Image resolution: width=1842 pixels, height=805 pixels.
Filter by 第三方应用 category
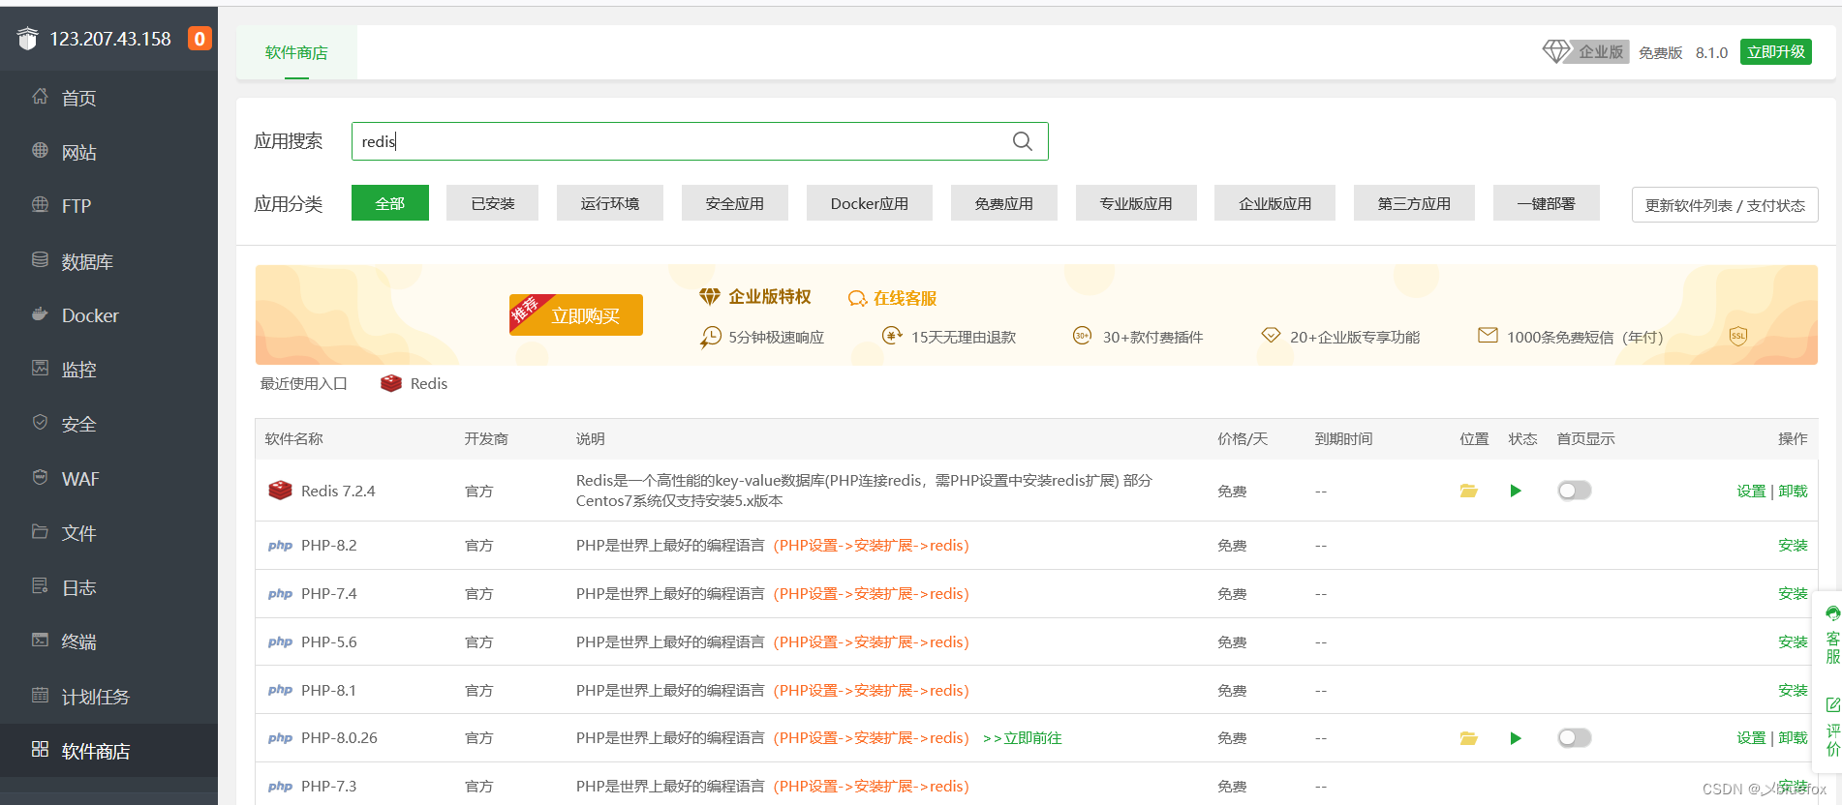pyautogui.click(x=1414, y=203)
